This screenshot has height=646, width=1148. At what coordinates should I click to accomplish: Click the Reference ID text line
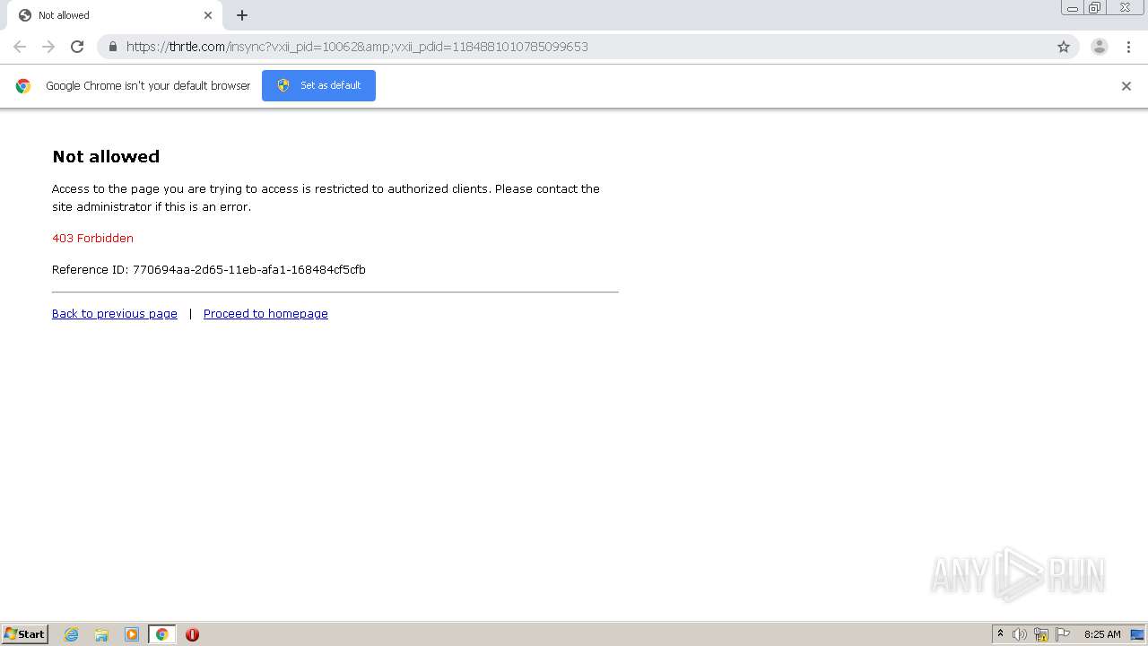[x=209, y=269]
